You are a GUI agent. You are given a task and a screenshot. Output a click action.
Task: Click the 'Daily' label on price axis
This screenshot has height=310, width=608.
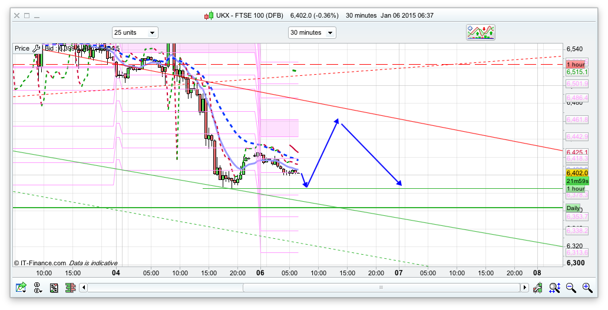pyautogui.click(x=573, y=208)
